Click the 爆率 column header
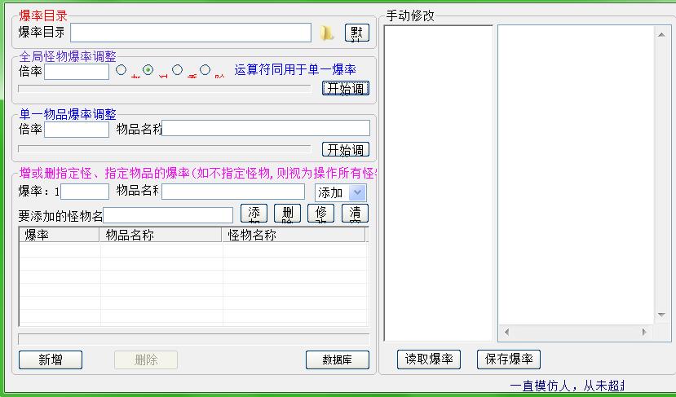 click(60, 235)
